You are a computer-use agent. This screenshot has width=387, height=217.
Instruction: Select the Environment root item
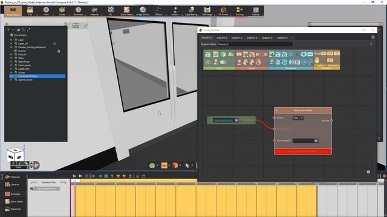20,35
